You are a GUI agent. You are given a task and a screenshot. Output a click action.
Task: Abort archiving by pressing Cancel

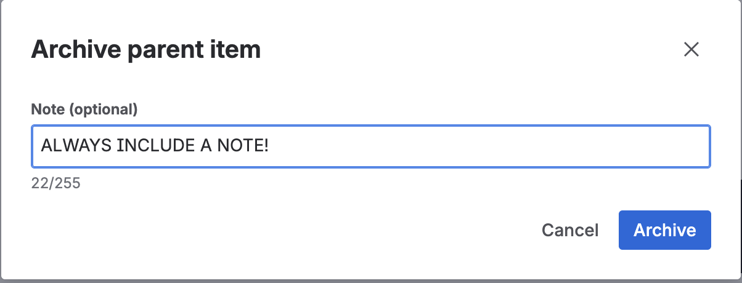pyautogui.click(x=570, y=230)
